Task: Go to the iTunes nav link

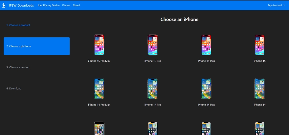Action: (x=66, y=5)
